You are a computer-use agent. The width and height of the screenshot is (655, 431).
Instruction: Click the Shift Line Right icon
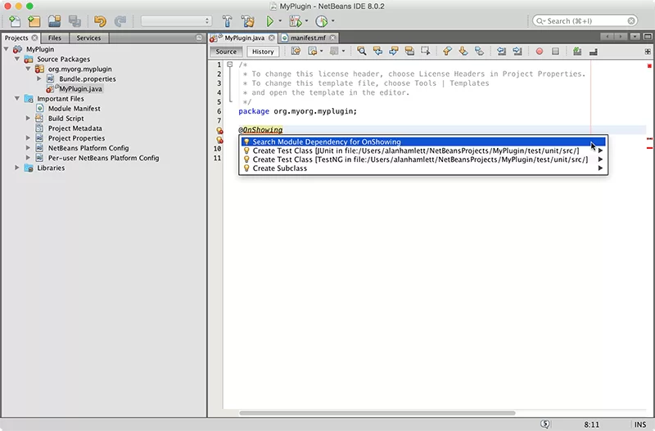click(517, 52)
